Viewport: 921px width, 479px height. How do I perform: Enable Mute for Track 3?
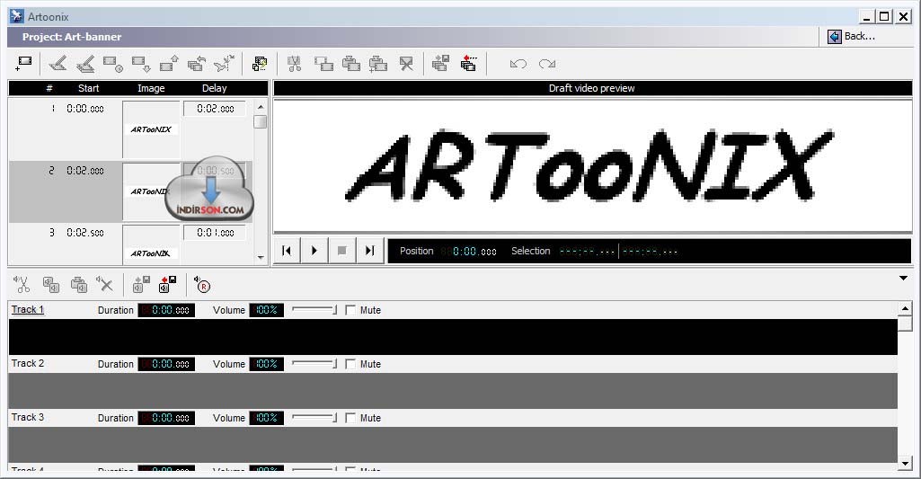(350, 419)
